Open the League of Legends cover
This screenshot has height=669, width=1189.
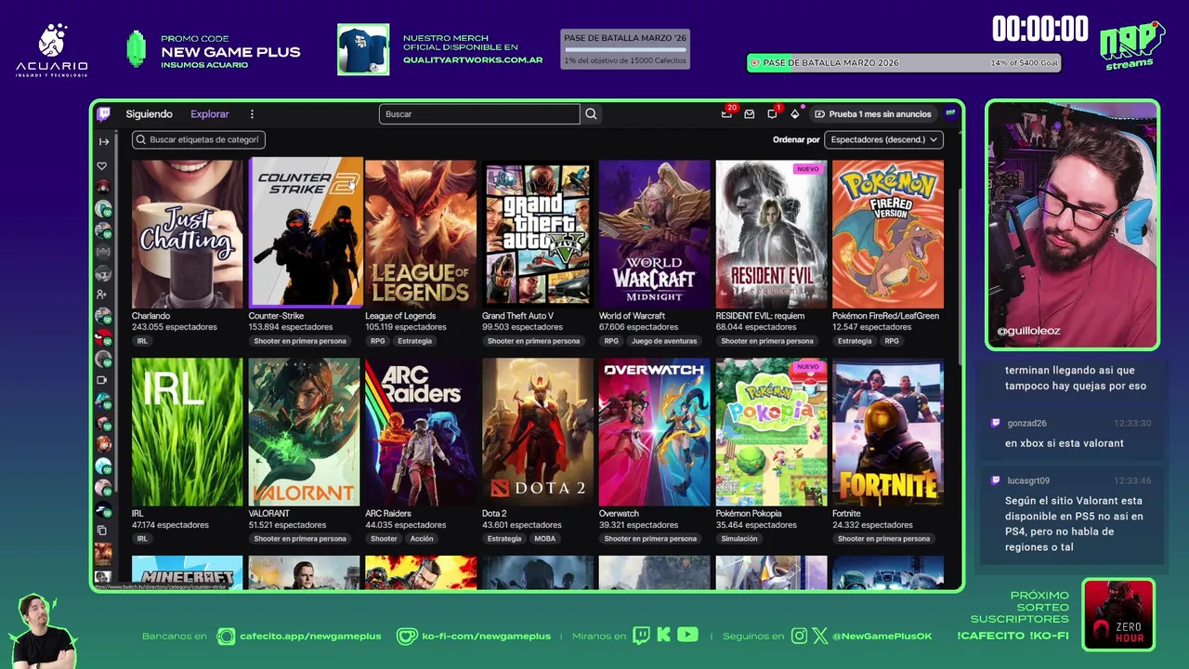click(421, 233)
